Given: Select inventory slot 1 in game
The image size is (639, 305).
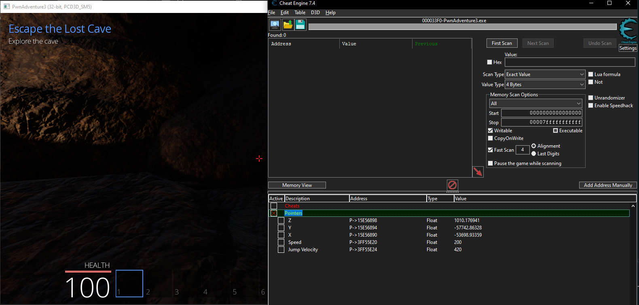Looking at the screenshot, I should (129, 284).
